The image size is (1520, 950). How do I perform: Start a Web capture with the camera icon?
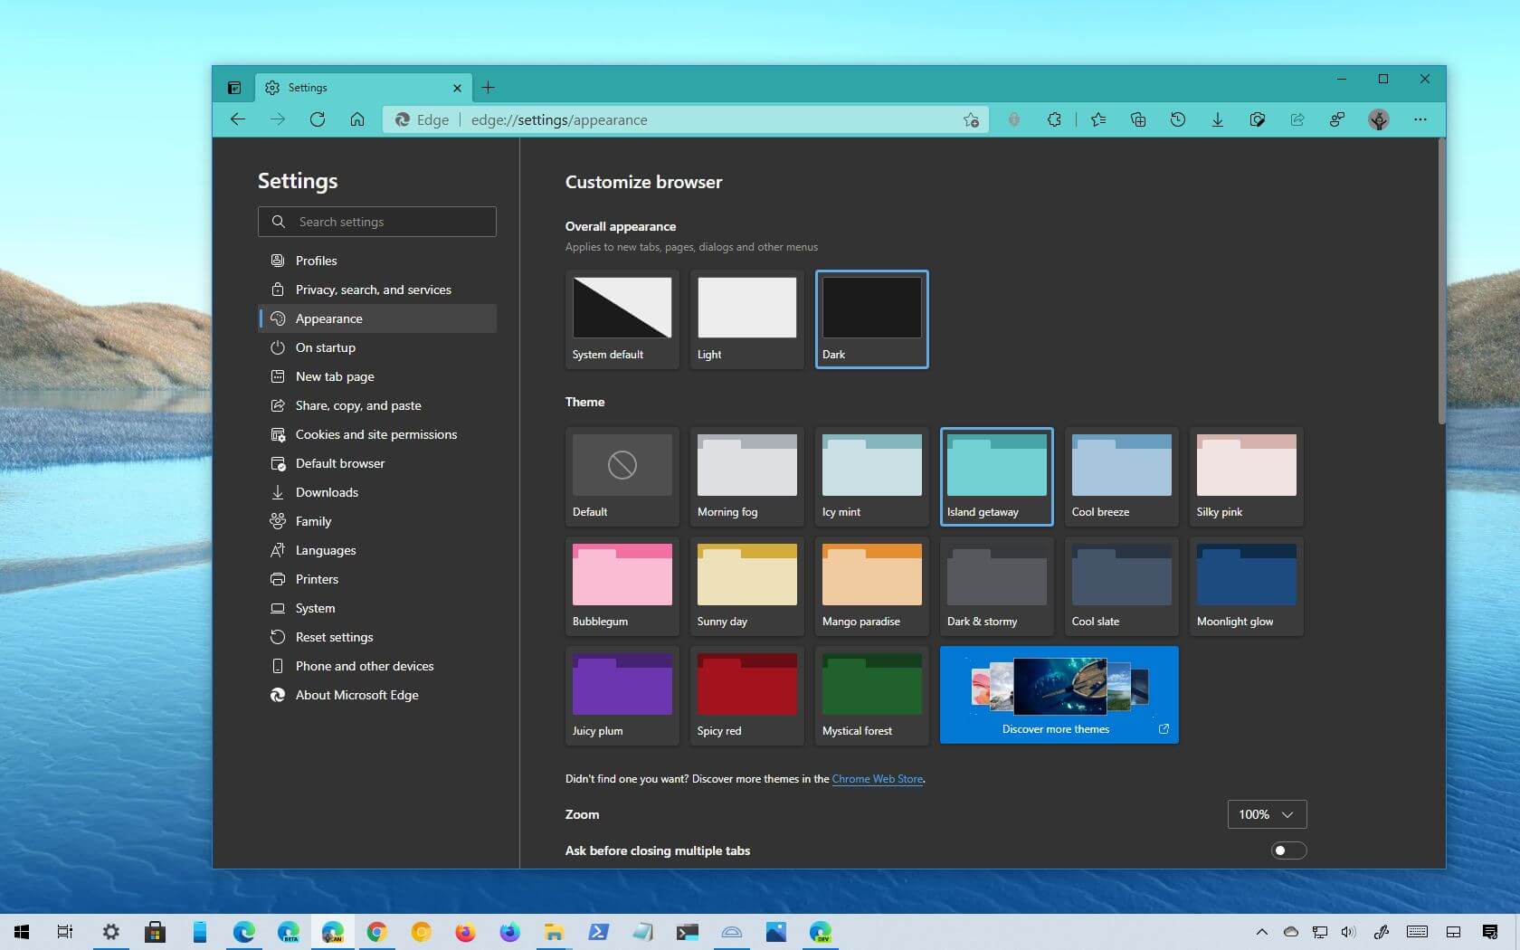tap(1258, 119)
